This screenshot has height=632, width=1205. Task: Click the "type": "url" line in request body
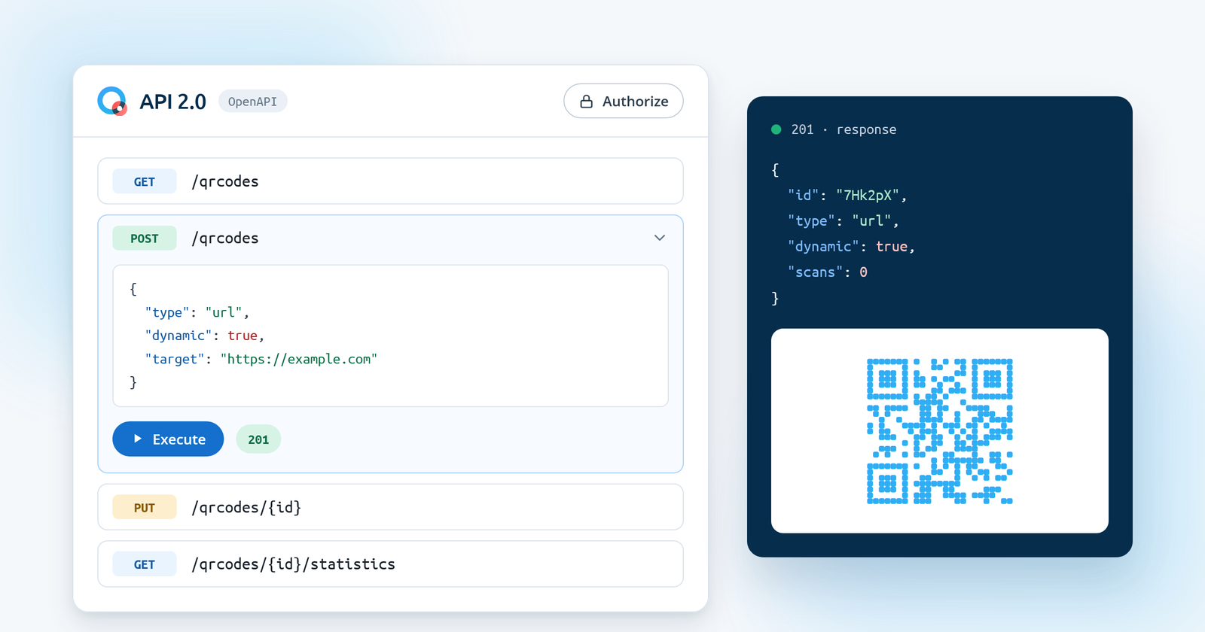197,312
